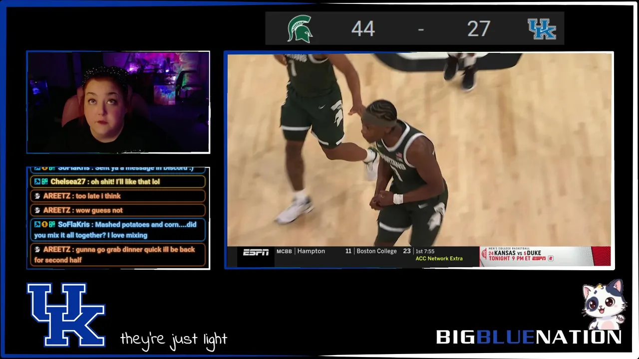Click green BG badge on SoFlaKris mashed potatoes message
This screenshot has width=639, height=359.
(x=52, y=224)
